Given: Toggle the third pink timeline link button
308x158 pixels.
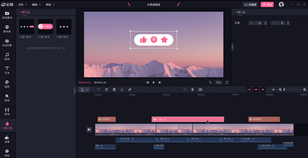Looking at the screenshot, I should [263, 89].
